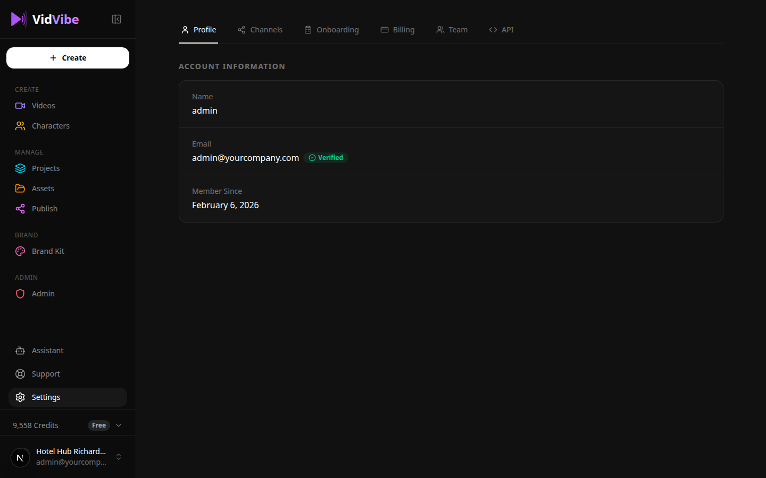Expand the credits dropdown chevron

tap(118, 425)
